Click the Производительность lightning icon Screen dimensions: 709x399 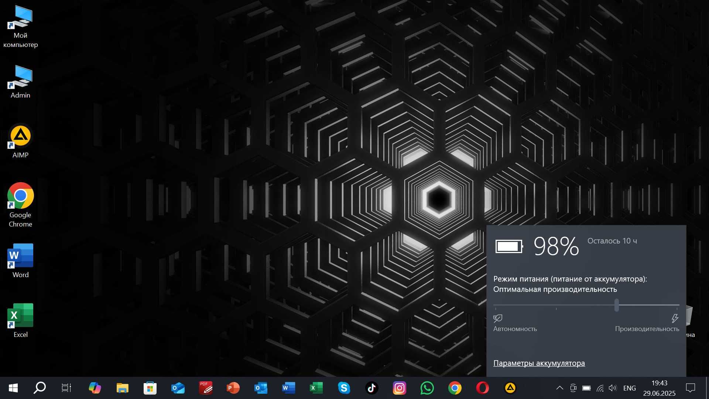click(675, 318)
